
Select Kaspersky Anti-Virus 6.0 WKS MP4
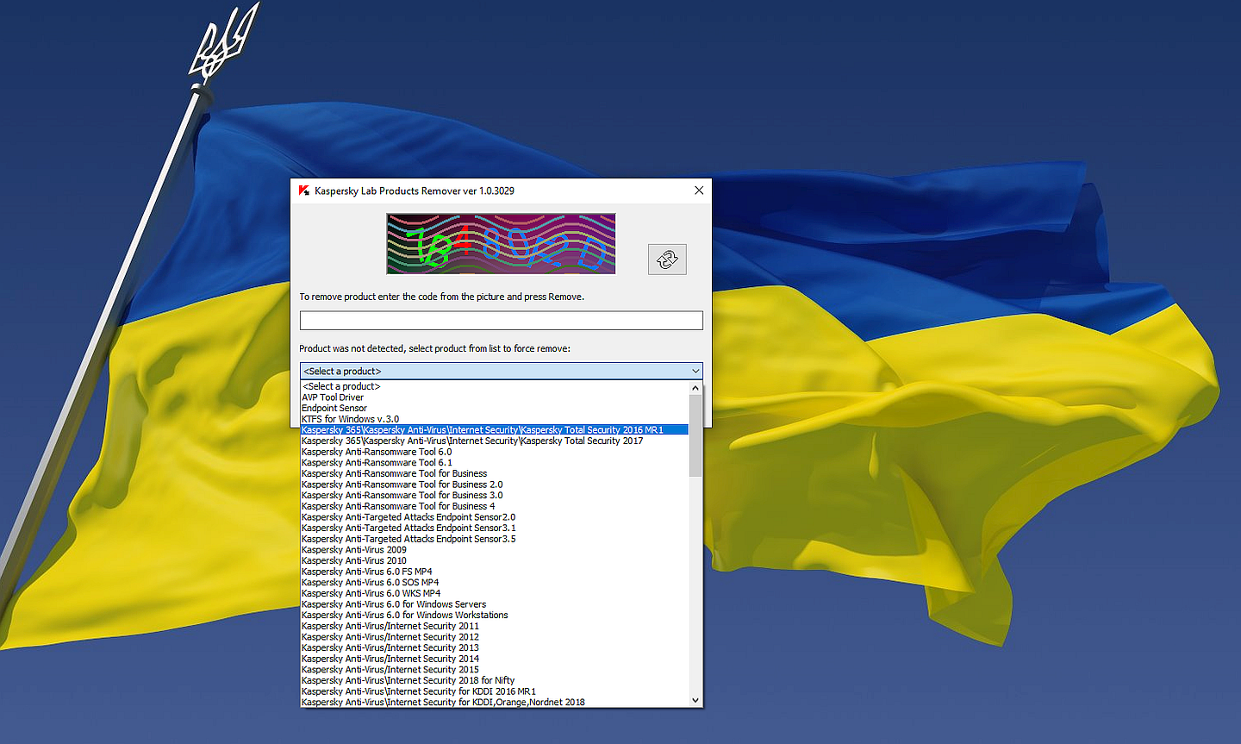tap(495, 593)
